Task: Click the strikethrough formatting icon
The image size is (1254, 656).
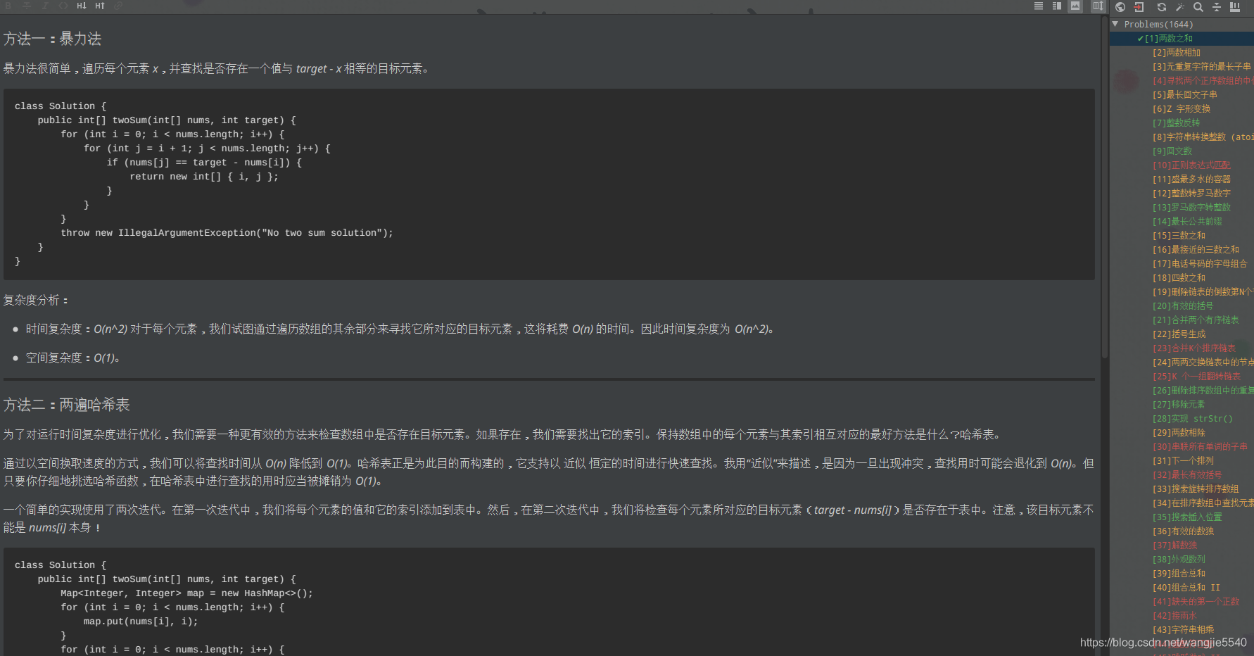Action: [x=27, y=6]
